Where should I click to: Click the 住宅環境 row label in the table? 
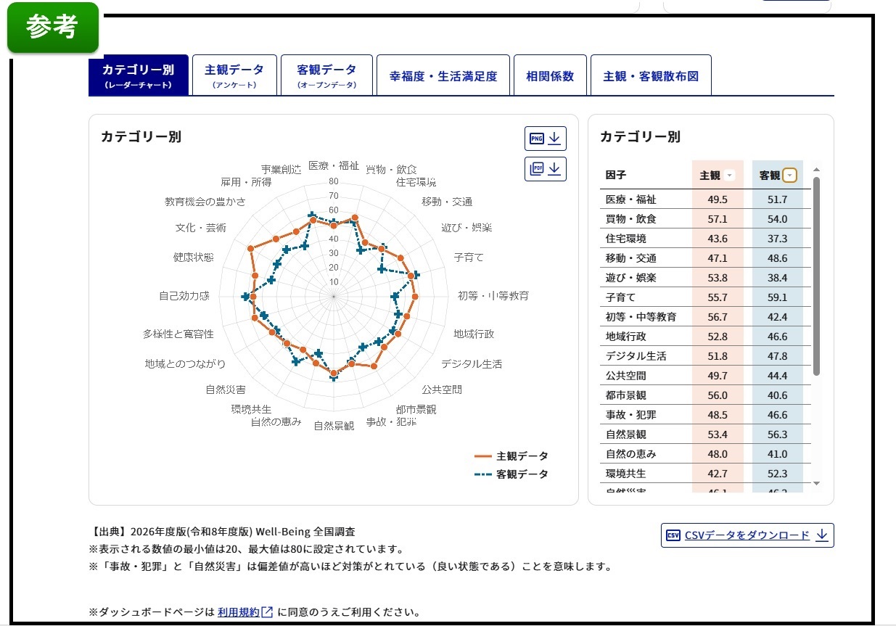click(626, 239)
